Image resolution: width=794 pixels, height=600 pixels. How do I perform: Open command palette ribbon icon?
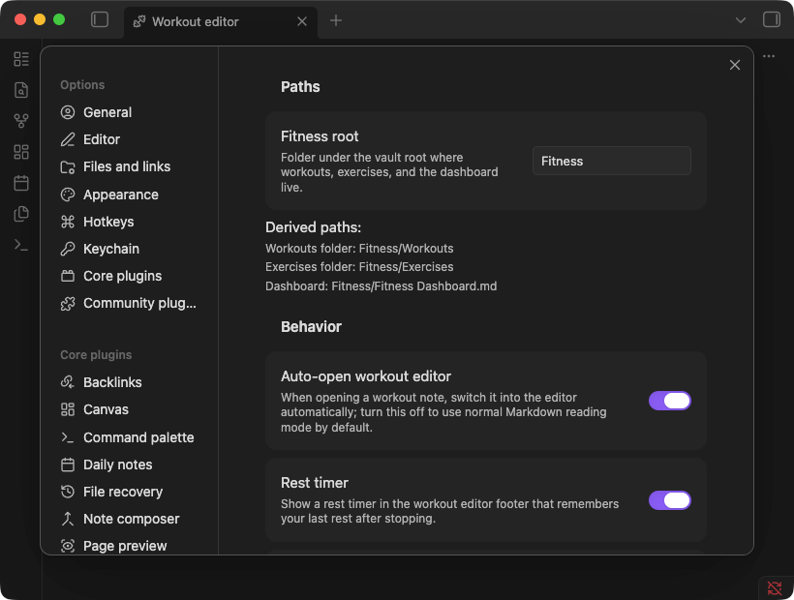coord(21,245)
